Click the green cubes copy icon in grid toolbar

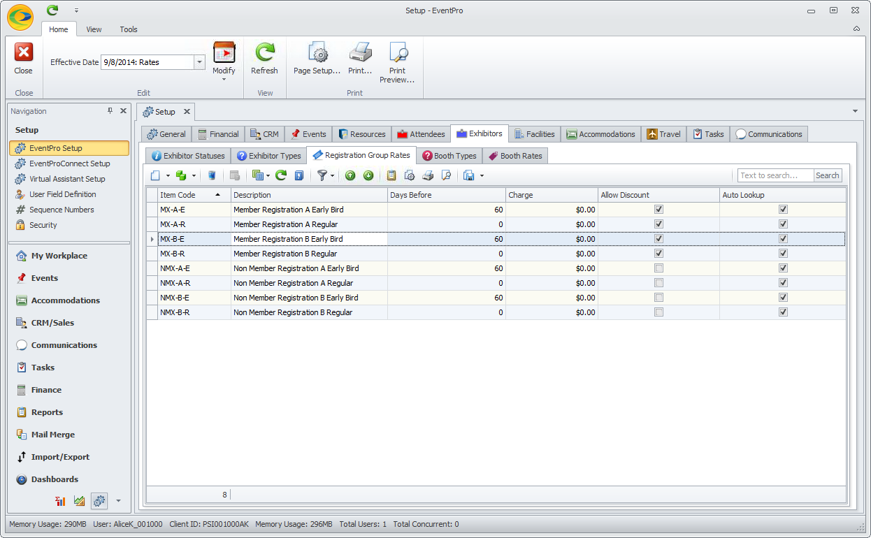point(181,175)
